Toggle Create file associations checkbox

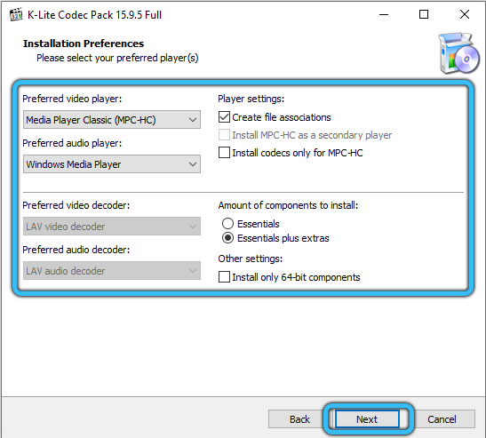[224, 117]
